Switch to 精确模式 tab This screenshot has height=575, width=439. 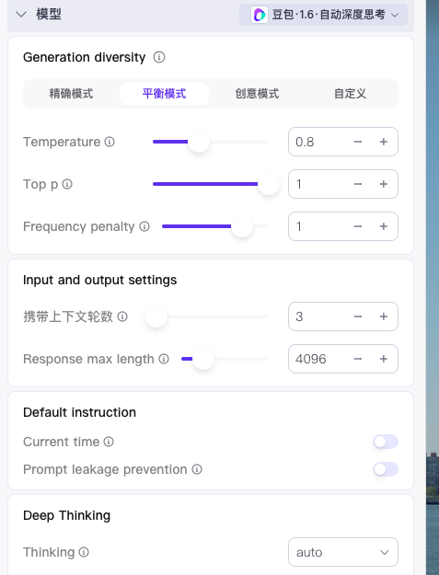71,94
